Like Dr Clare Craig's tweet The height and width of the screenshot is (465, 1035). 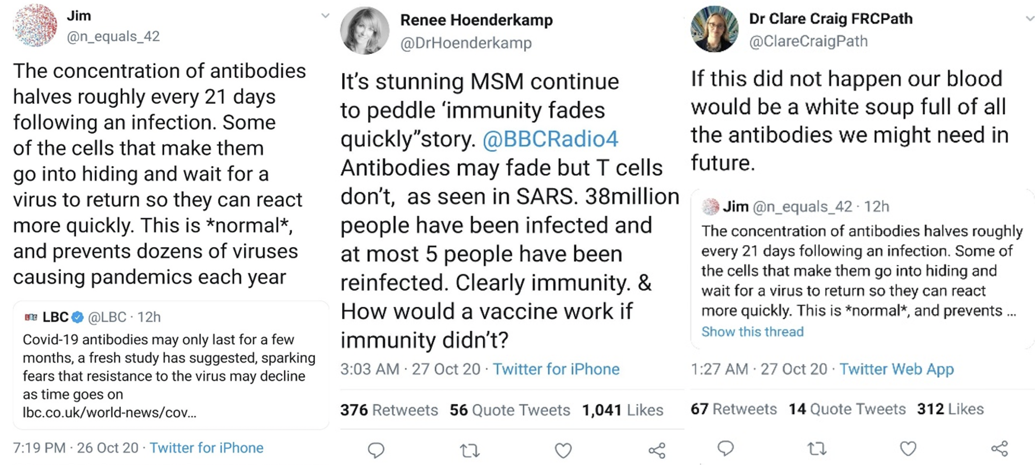tap(908, 448)
